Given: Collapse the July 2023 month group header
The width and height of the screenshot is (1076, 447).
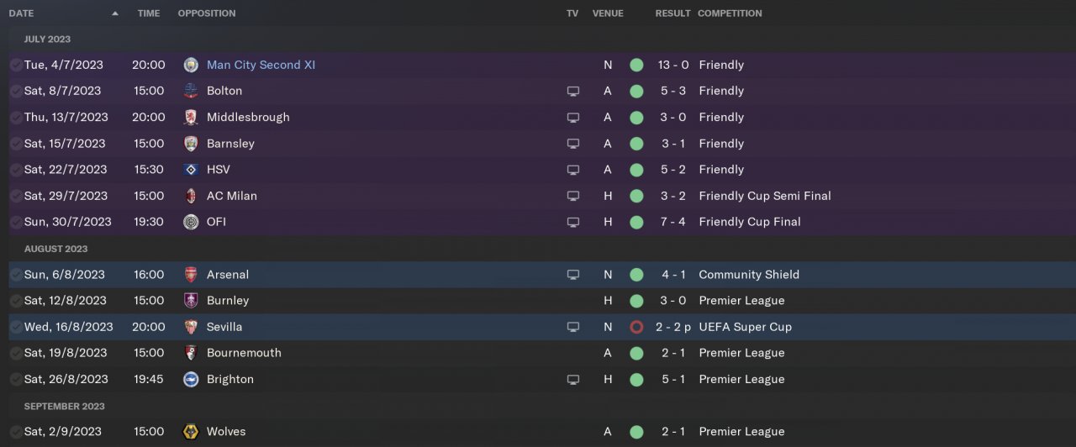Looking at the screenshot, I should tap(47, 39).
